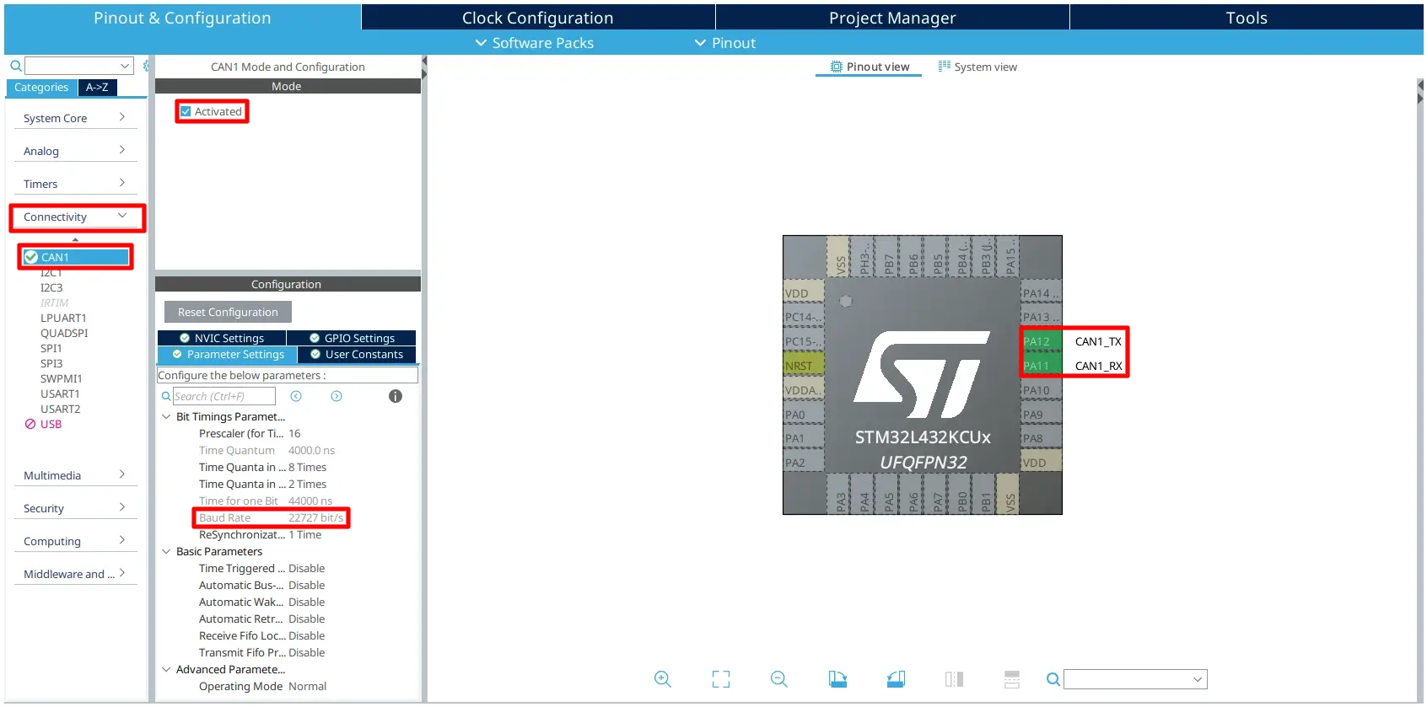Image resolution: width=1427 pixels, height=707 pixels.
Task: Fit chip to view with best-fit icon
Action: 721,679
